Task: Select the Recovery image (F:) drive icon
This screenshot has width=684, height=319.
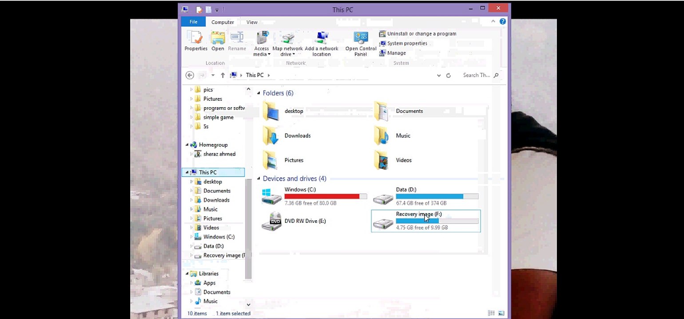Action: coord(383,223)
